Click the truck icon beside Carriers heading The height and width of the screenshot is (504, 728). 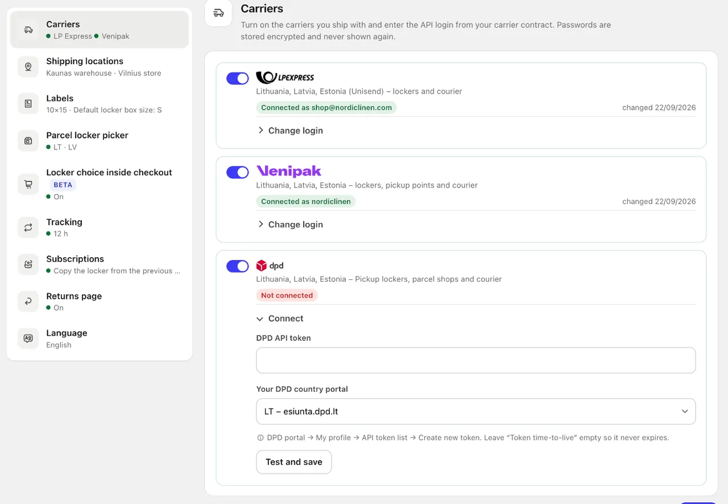tap(218, 13)
